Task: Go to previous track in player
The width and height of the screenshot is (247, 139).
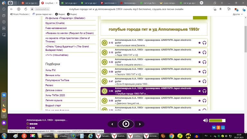Action: [112, 124]
